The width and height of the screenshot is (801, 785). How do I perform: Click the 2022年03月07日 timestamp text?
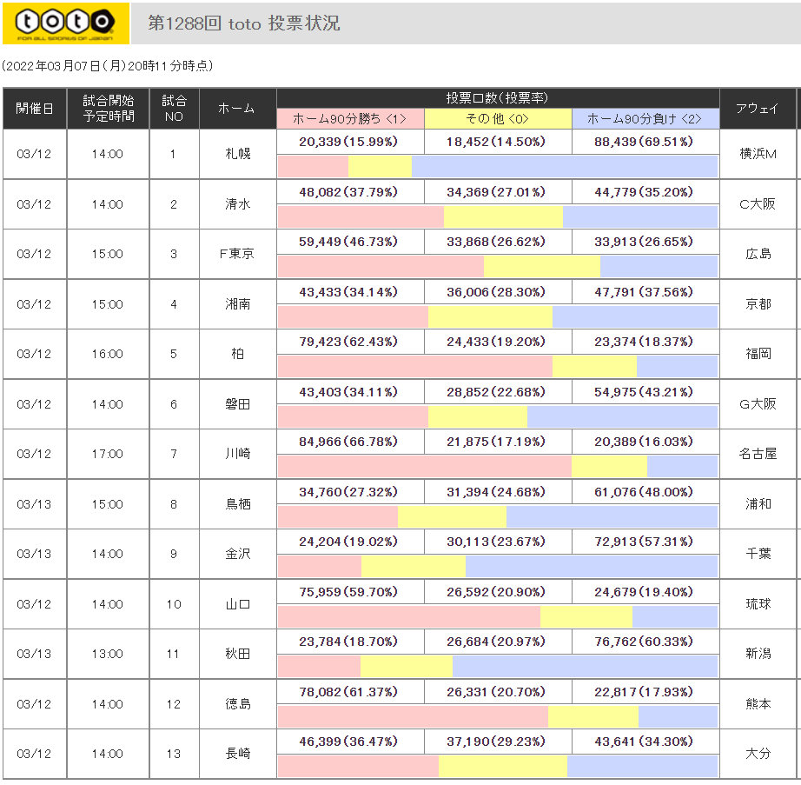tap(107, 66)
